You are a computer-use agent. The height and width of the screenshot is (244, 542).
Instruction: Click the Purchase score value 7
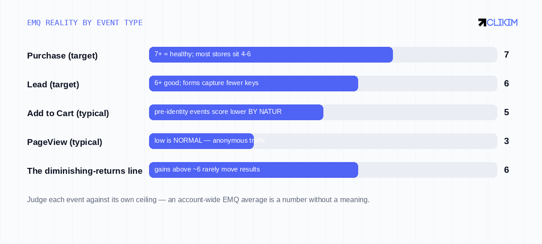tap(506, 55)
